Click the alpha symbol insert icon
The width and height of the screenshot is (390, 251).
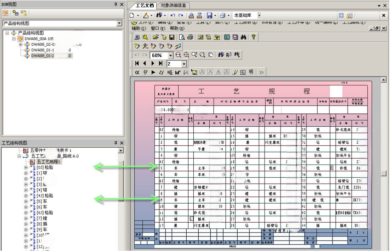137,72
